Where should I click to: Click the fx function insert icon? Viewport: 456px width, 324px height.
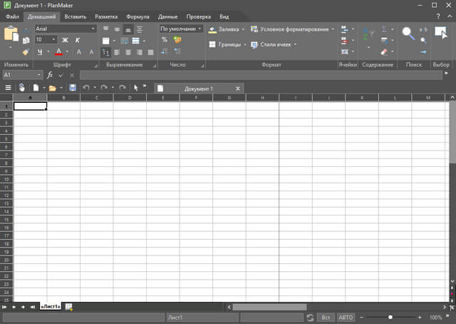50,75
